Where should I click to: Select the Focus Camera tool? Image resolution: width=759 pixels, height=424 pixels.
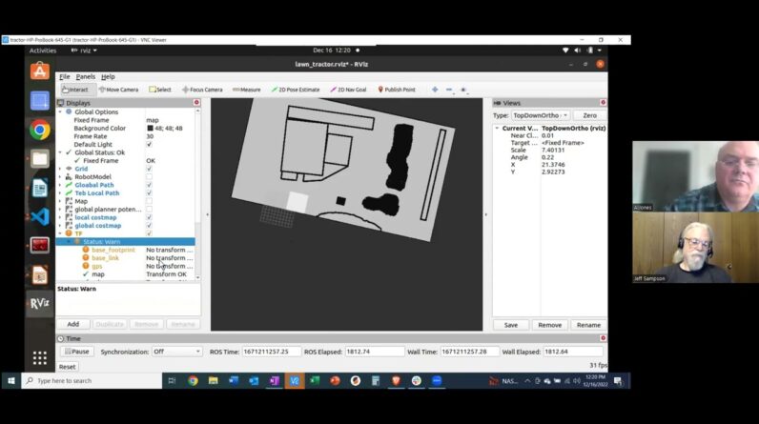(201, 90)
